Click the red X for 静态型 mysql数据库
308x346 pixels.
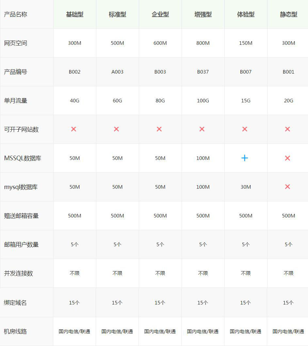[287, 187]
